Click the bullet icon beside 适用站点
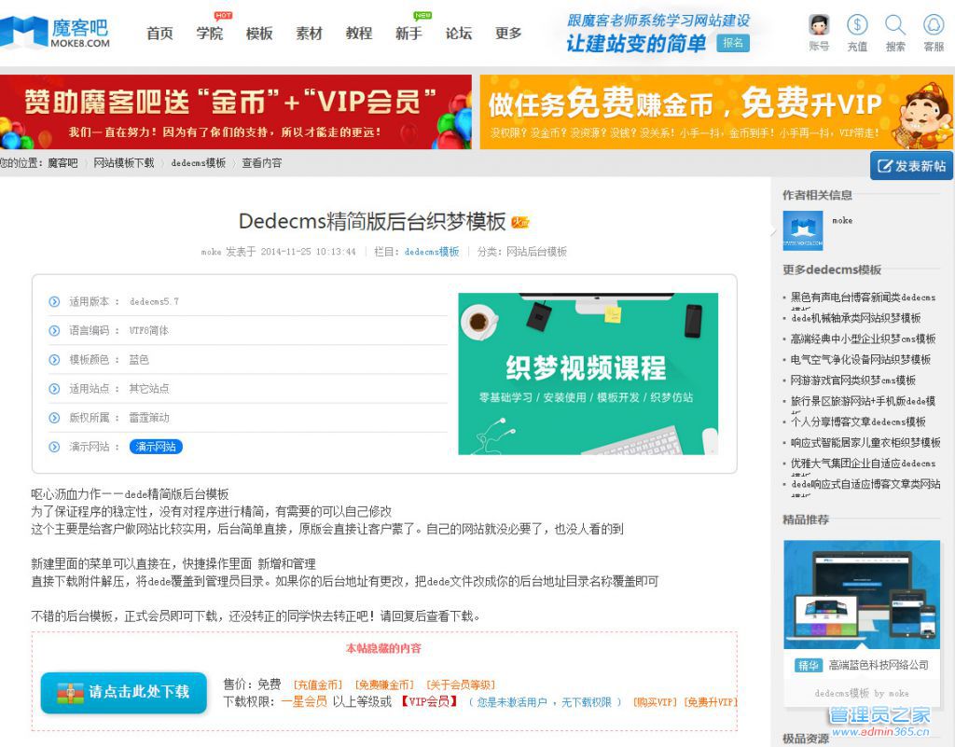The height and width of the screenshot is (747, 955). (54, 388)
